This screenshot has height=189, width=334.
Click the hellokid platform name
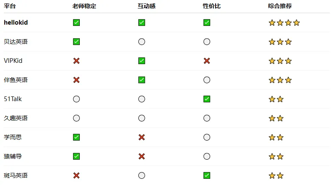point(16,23)
